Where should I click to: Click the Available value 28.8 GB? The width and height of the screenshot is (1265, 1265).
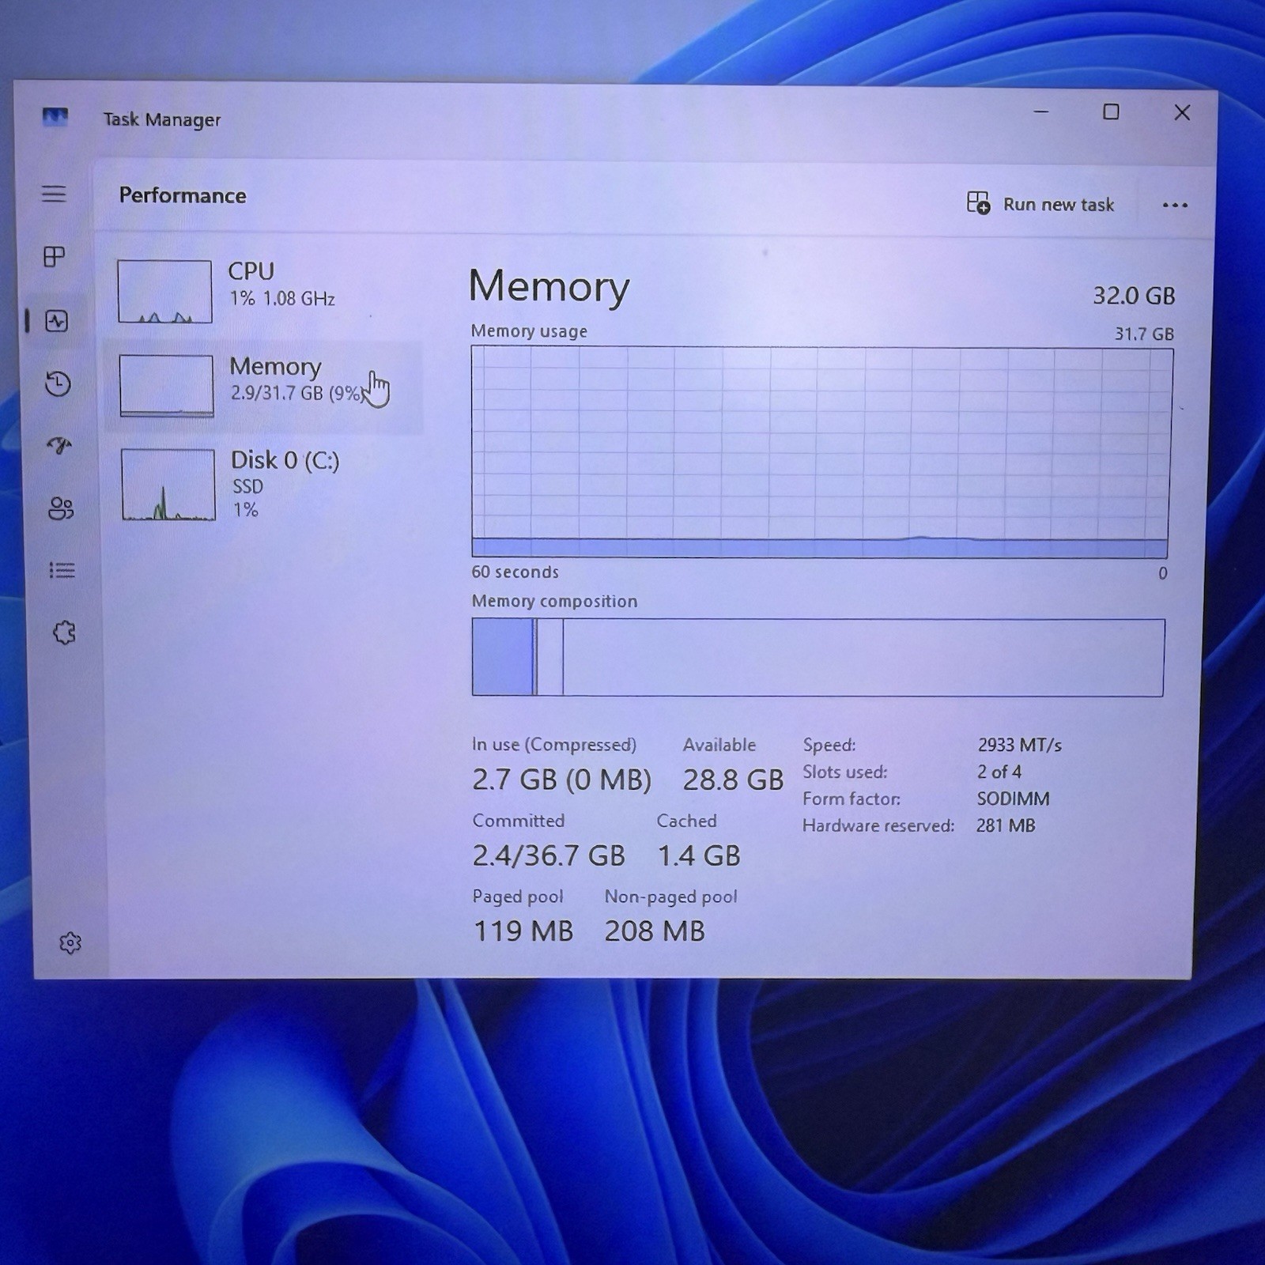click(x=733, y=780)
